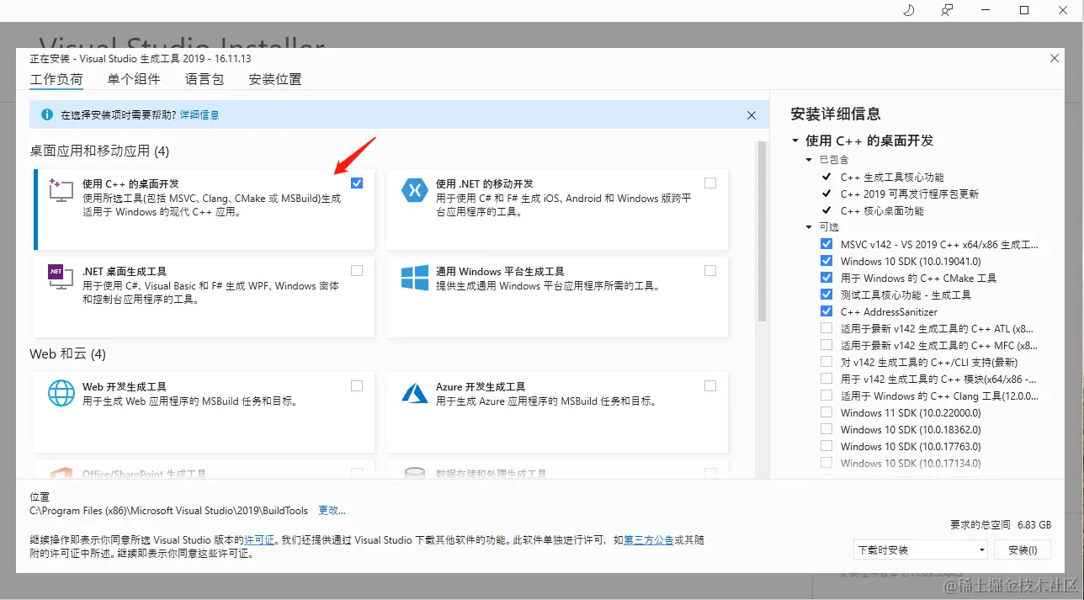Uncheck Windows 10 SDK (10.0.19041.0) option
1084x600 pixels.
tap(826, 261)
